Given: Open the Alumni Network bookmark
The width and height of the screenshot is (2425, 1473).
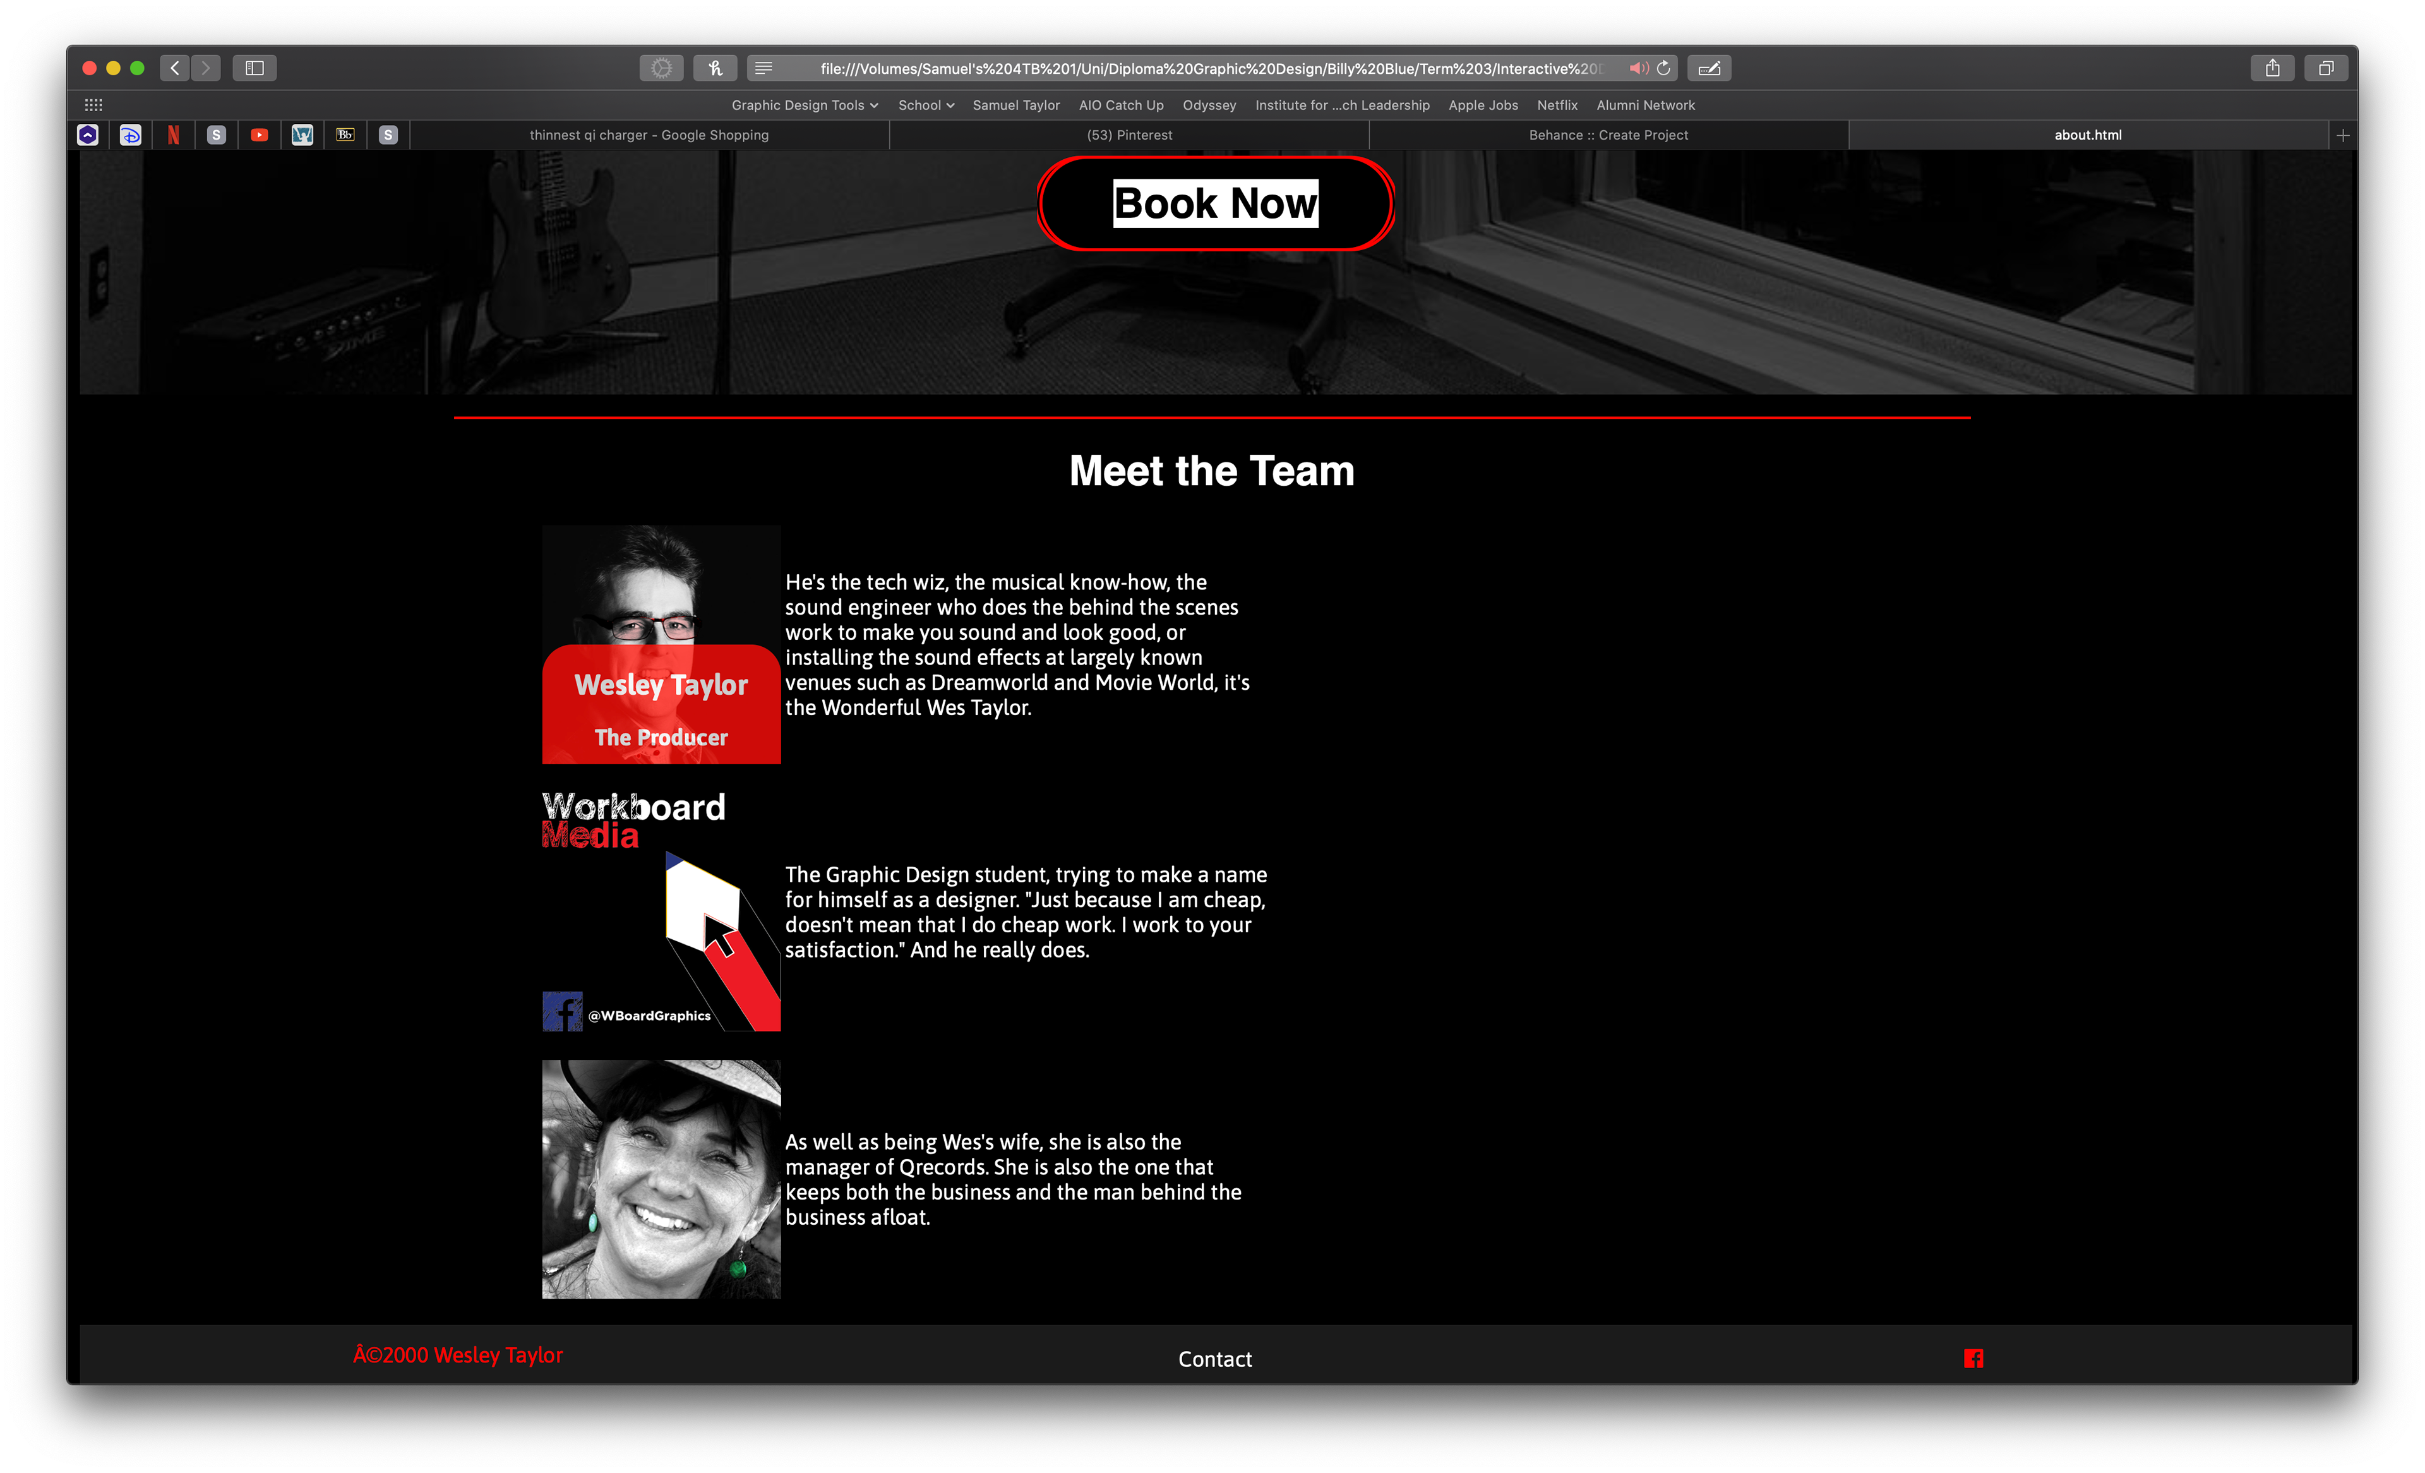Looking at the screenshot, I should 1646,105.
